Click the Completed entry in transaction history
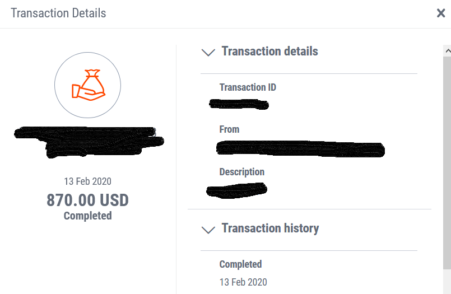The width and height of the screenshot is (451, 294). (240, 264)
